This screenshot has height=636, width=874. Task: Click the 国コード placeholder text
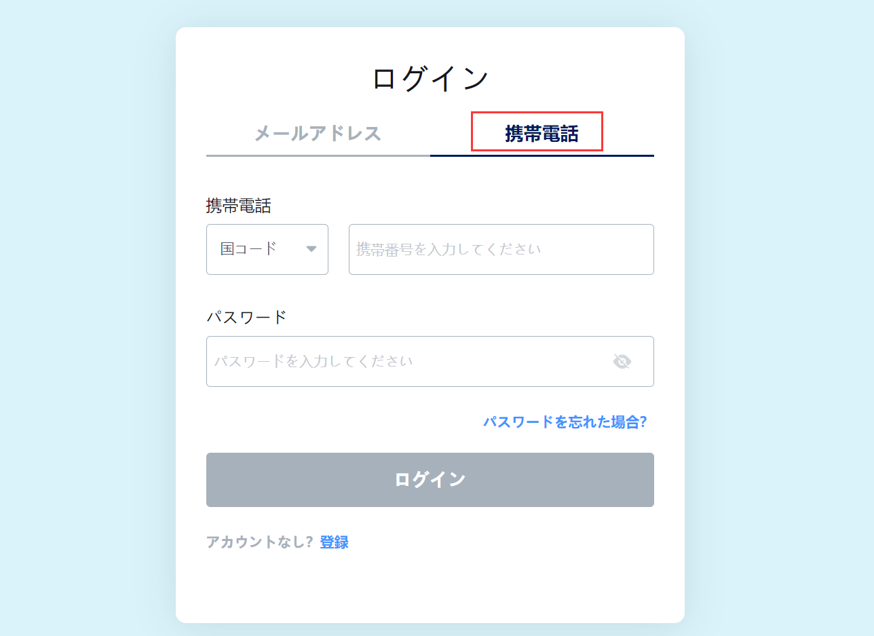[249, 248]
